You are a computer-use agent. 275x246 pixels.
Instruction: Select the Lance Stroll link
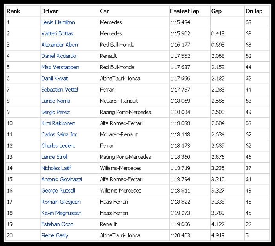(x=54, y=157)
